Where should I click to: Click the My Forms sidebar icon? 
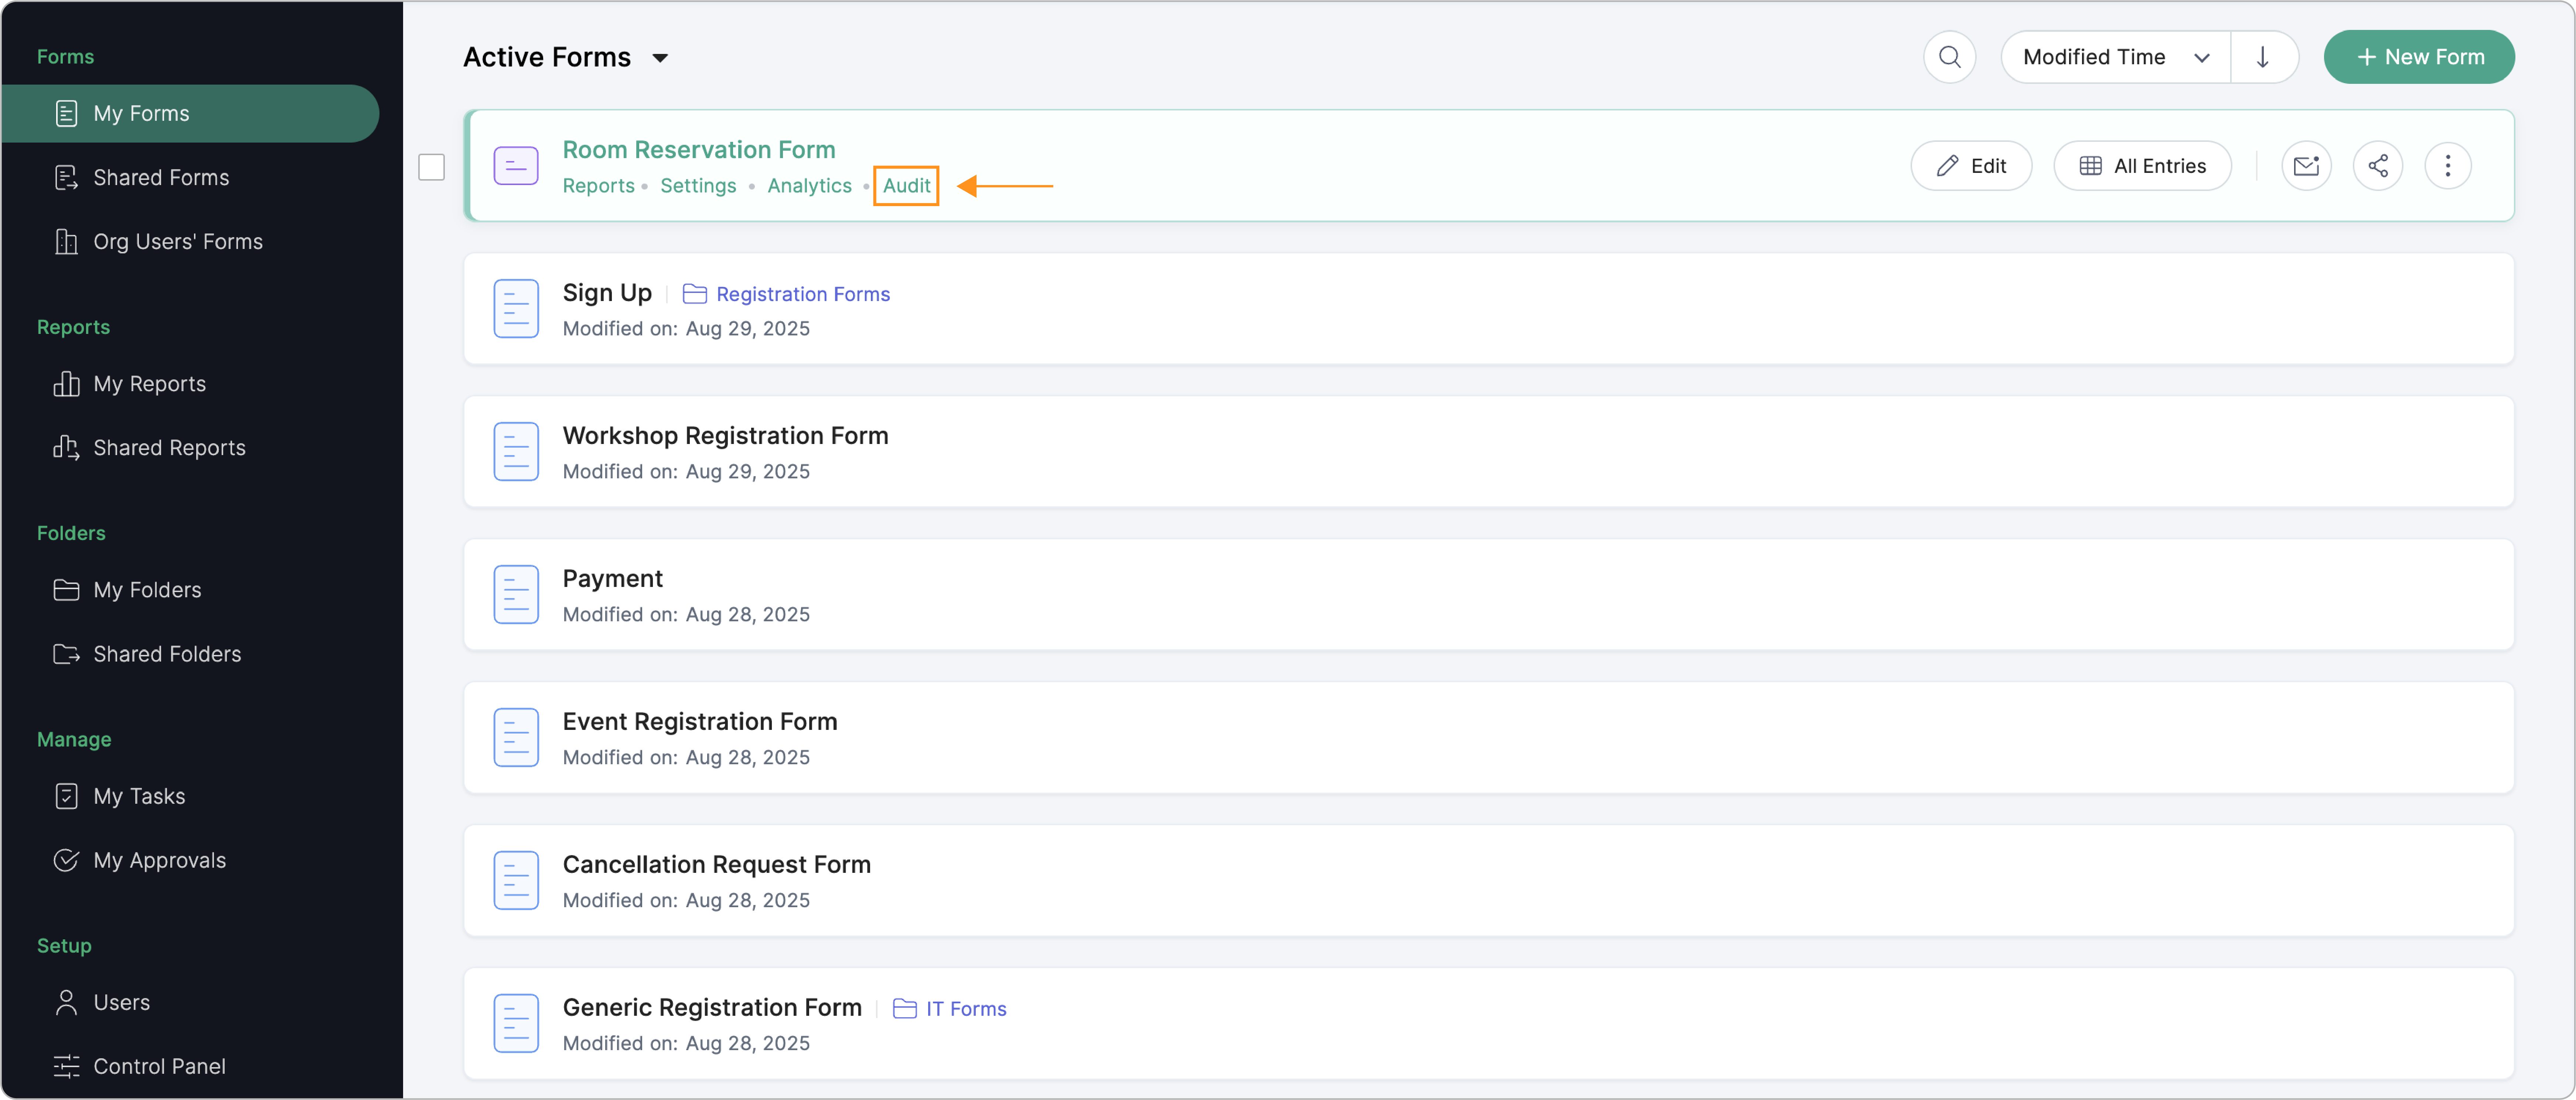coord(66,114)
